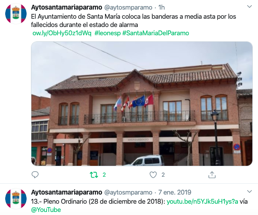Click the reply speech bubble icon

point(35,175)
